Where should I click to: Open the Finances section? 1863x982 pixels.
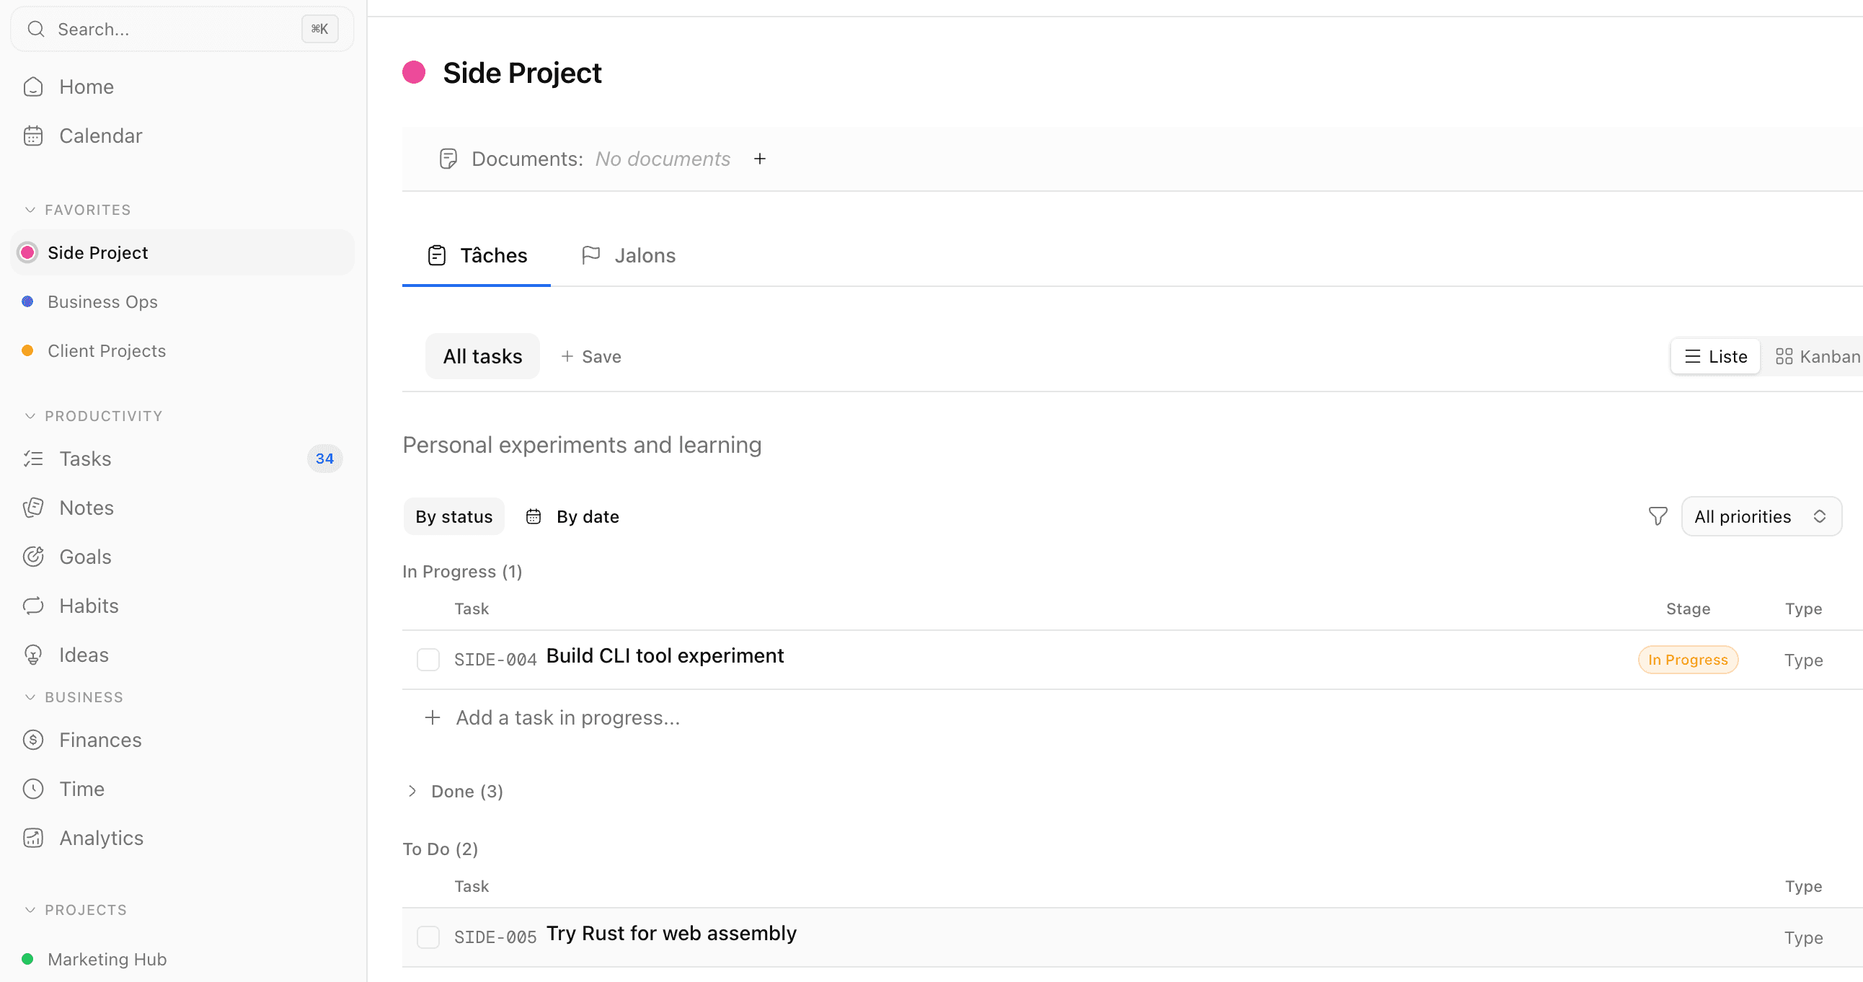[x=99, y=740]
